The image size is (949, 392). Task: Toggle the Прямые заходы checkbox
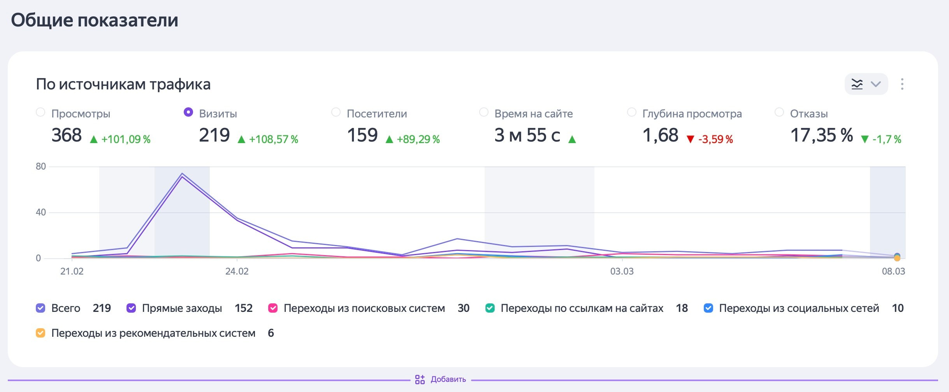pyautogui.click(x=131, y=308)
